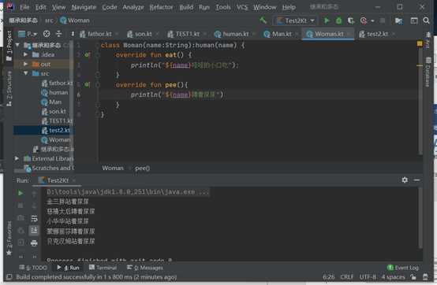
Task: Click the override gutter icon next to eat()
Action: (x=87, y=54)
